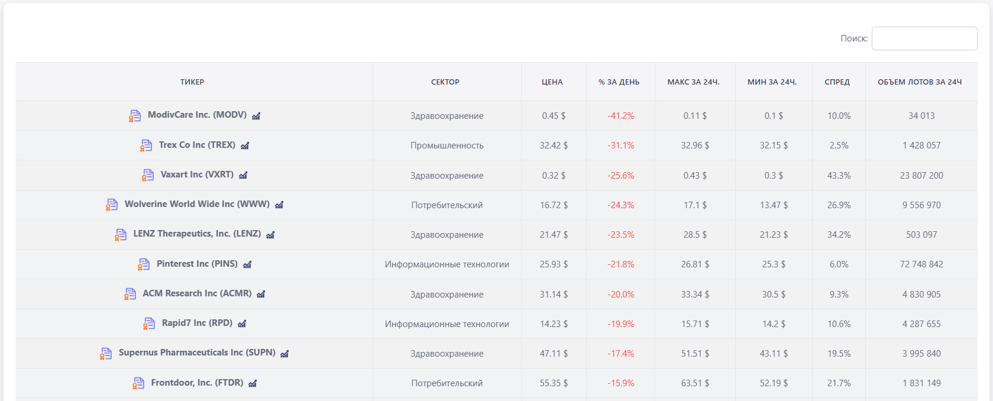Screen dimensions: 993x401
Task: Open the ModivCare Inc. (MODV) ticker link
Action: (197, 115)
